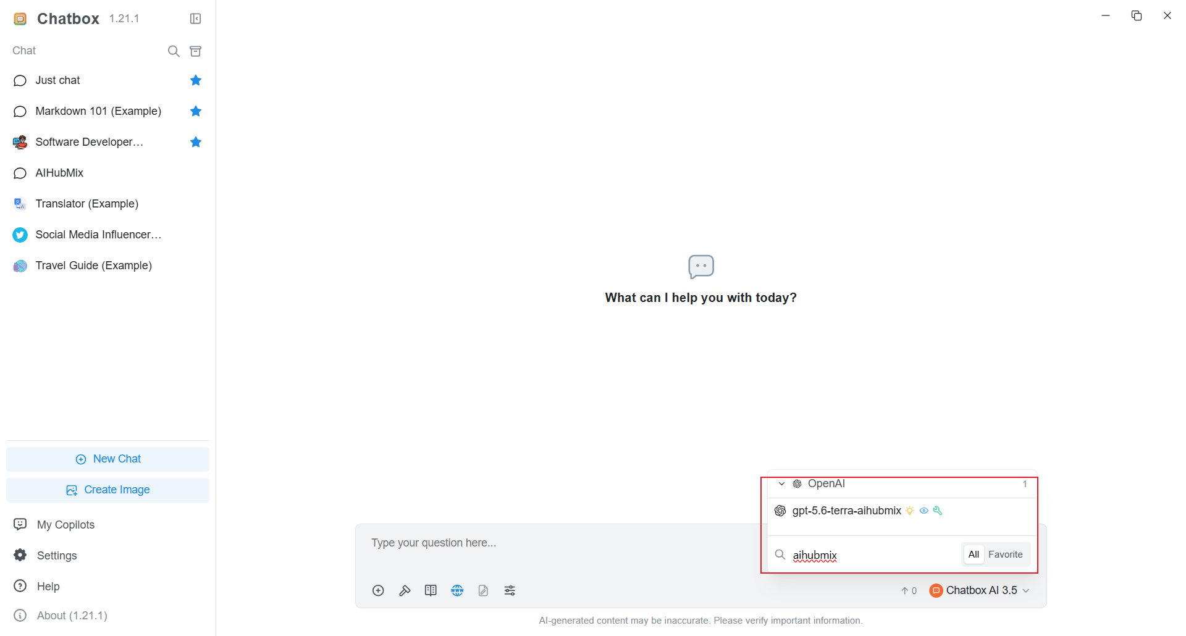1186x636 pixels.
Task: Click the add attachment plus icon
Action: click(x=378, y=591)
